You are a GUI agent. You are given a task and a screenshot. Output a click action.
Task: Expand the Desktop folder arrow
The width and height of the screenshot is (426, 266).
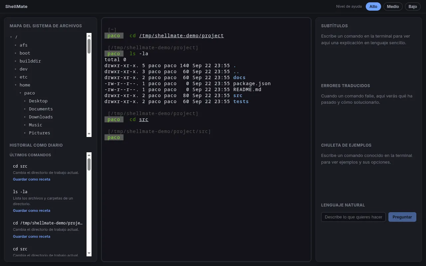click(25, 101)
